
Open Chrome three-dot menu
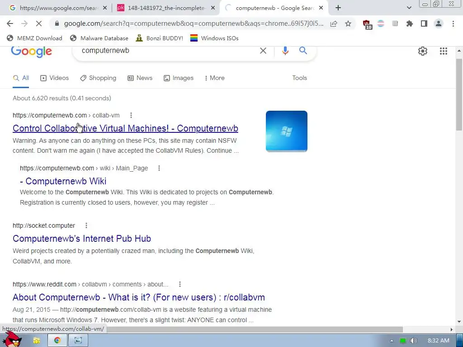tap(453, 23)
